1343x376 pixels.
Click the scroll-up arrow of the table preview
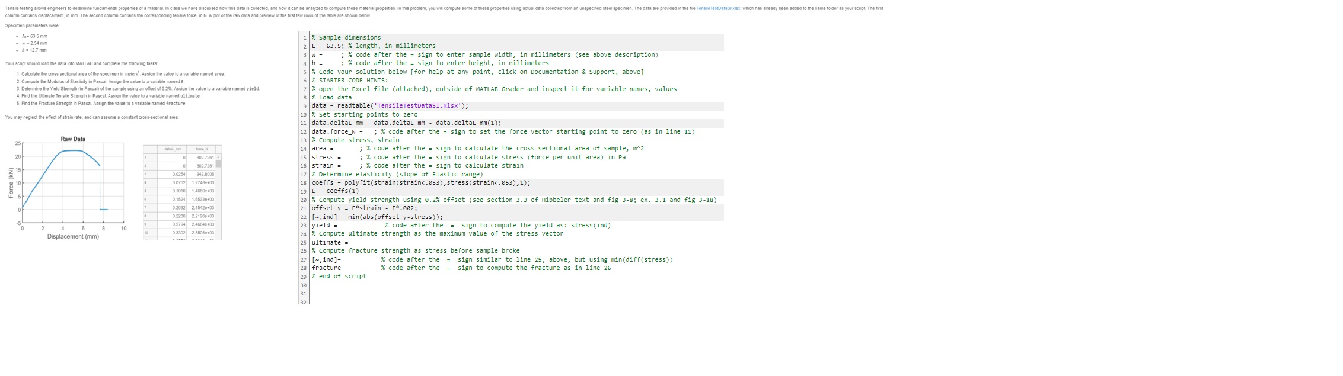(x=218, y=158)
